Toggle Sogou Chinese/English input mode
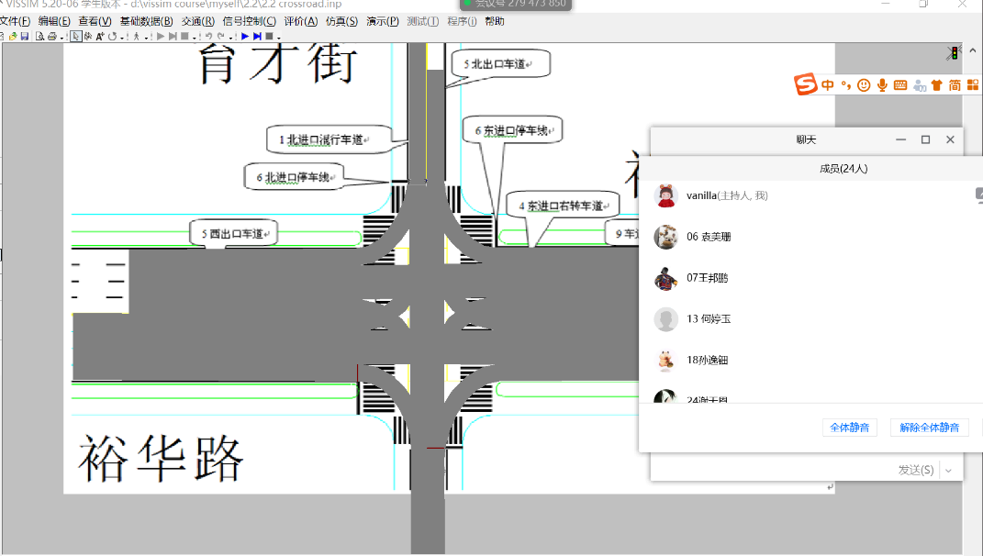Image resolution: width=983 pixels, height=556 pixels. coord(828,85)
